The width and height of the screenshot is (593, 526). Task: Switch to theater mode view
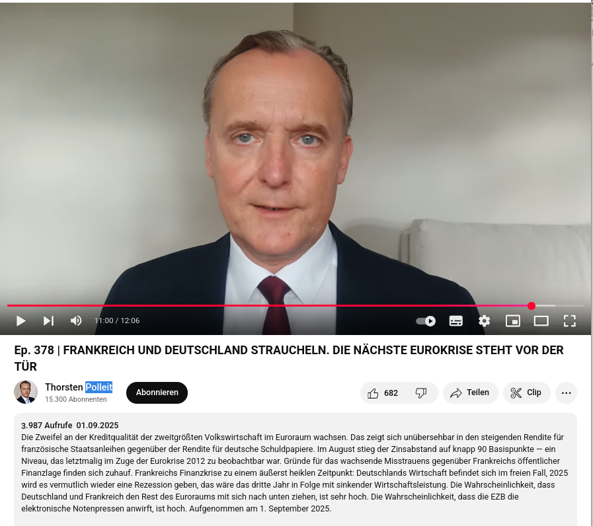click(541, 321)
